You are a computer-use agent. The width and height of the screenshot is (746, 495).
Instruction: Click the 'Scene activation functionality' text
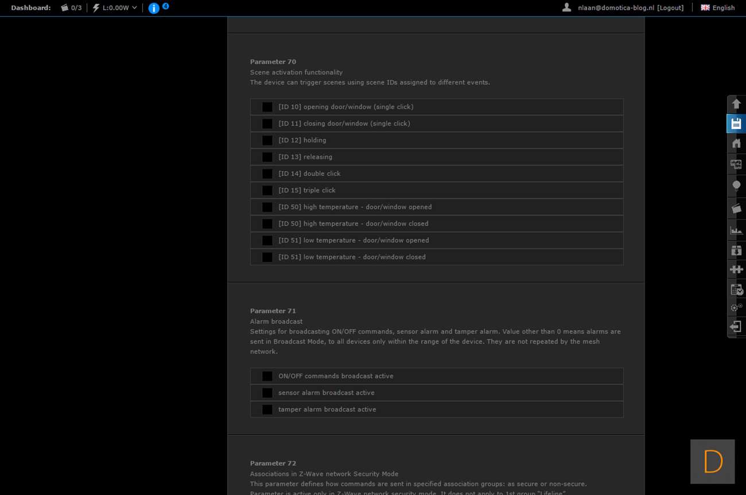(296, 72)
